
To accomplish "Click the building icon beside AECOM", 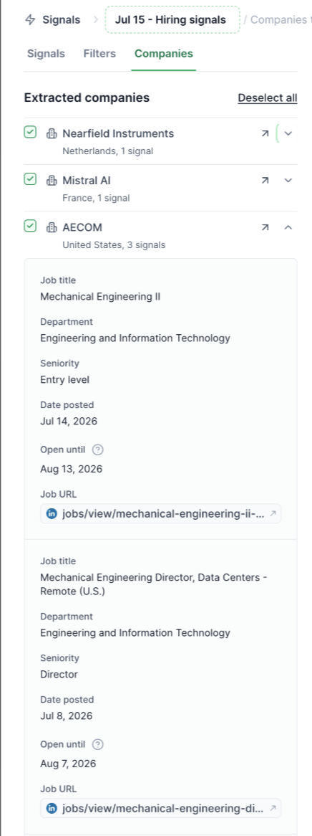I will tap(52, 227).
